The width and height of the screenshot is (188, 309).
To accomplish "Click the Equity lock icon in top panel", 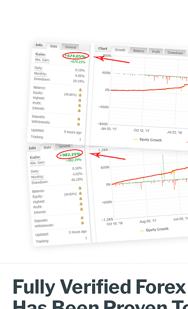I will click(x=80, y=95).
